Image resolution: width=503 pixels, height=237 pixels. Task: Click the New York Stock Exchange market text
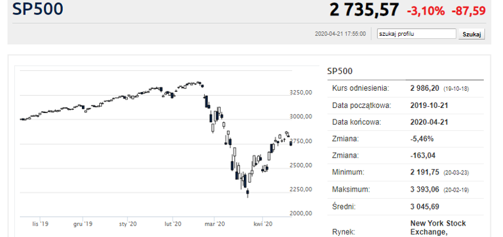pyautogui.click(x=438, y=227)
